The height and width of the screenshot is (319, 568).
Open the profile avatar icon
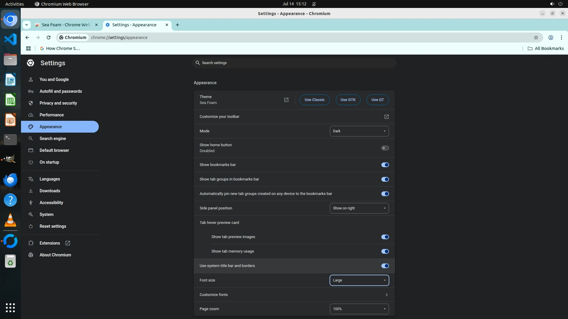[x=551, y=38]
